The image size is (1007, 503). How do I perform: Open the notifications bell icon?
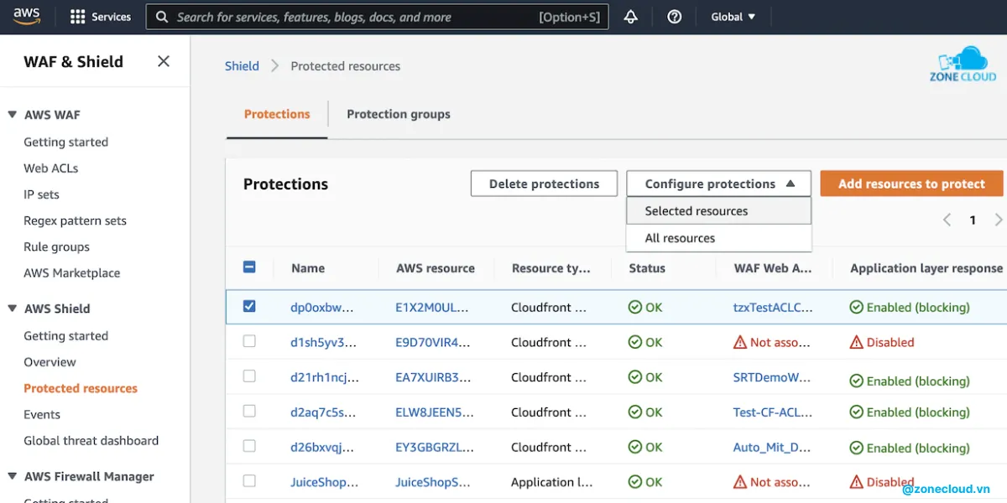(x=631, y=17)
